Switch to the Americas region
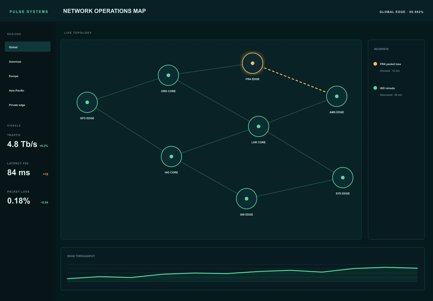The width and height of the screenshot is (433, 301). (28, 61)
